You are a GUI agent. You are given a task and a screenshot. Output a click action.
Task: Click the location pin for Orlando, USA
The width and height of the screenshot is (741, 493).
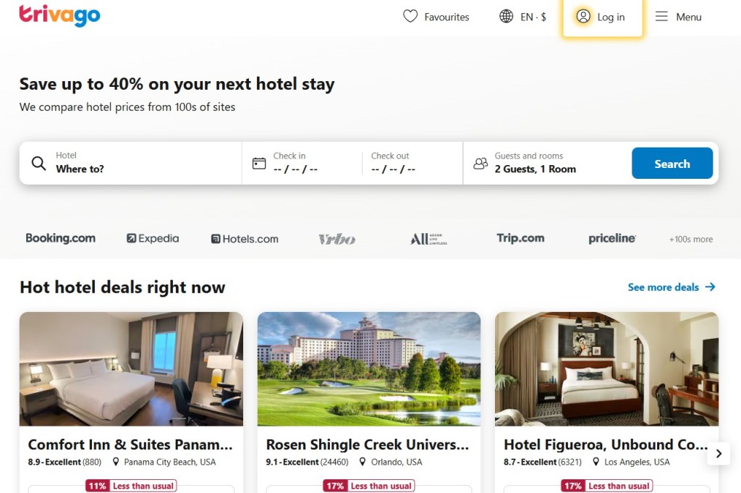tap(363, 462)
